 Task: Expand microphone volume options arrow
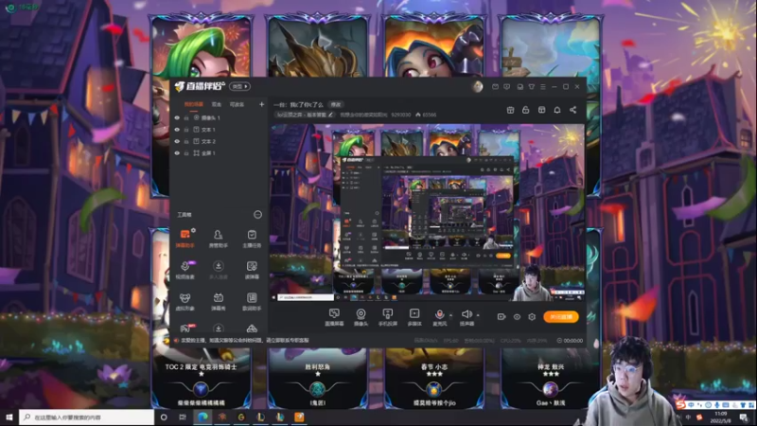(x=451, y=315)
